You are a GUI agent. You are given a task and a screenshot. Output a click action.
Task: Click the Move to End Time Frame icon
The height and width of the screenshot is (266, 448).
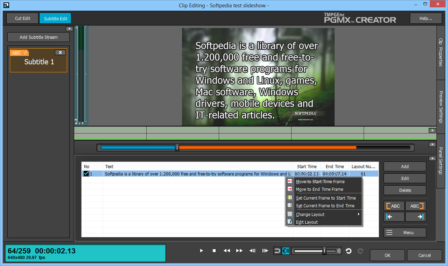tap(290, 189)
